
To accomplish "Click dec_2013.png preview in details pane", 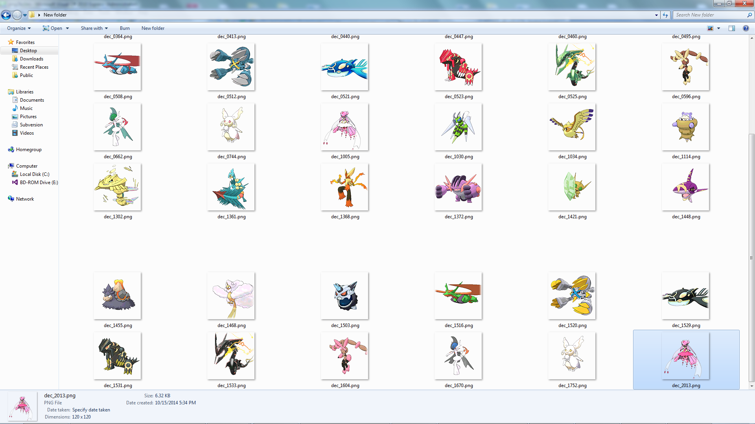I will [x=22, y=406].
